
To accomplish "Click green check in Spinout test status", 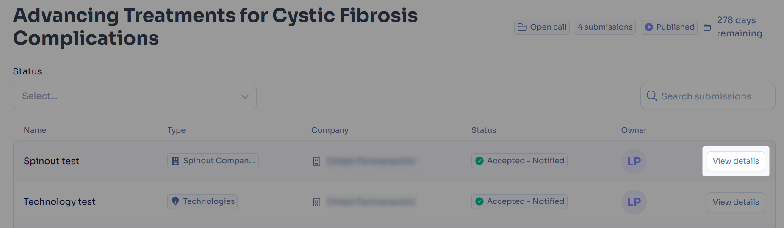I will click(x=479, y=161).
